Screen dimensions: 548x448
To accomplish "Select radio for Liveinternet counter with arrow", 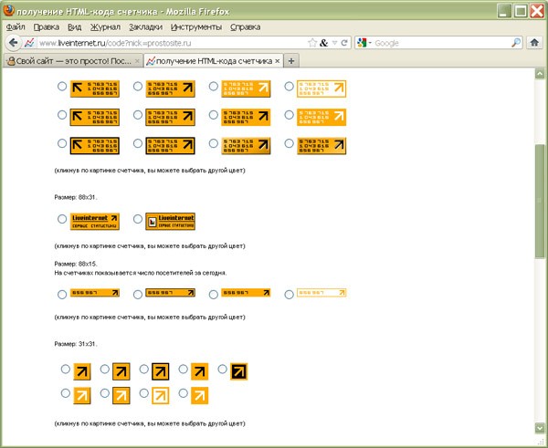I will click(62, 219).
